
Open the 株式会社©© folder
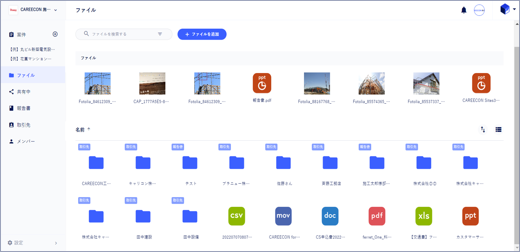pyautogui.click(x=424, y=163)
